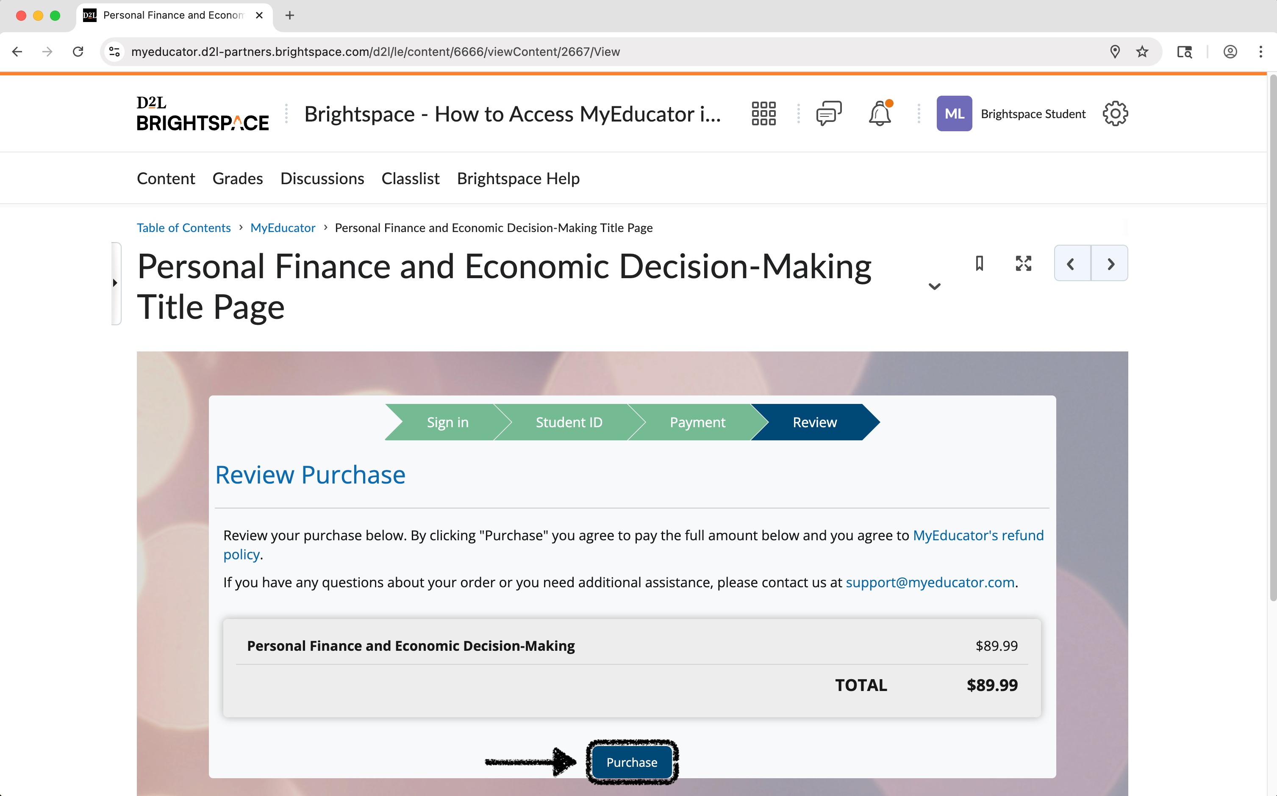Image resolution: width=1277 pixels, height=796 pixels.
Task: Bookmark this content topic
Action: [x=979, y=263]
